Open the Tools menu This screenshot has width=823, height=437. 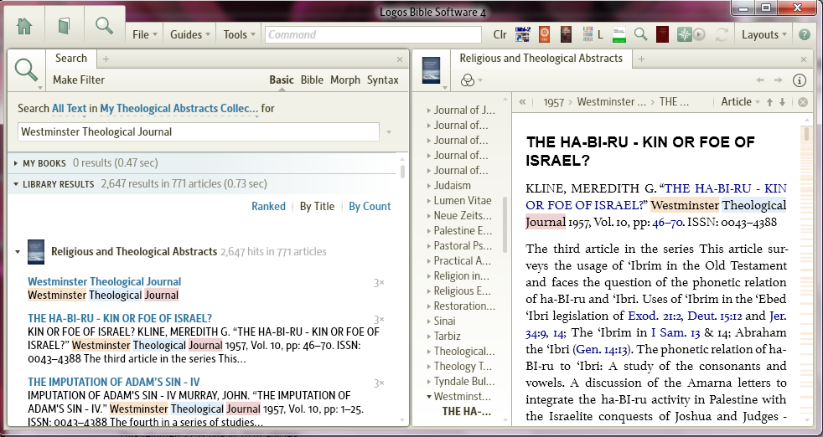(240, 34)
